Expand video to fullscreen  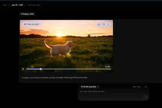[x=104, y=24]
